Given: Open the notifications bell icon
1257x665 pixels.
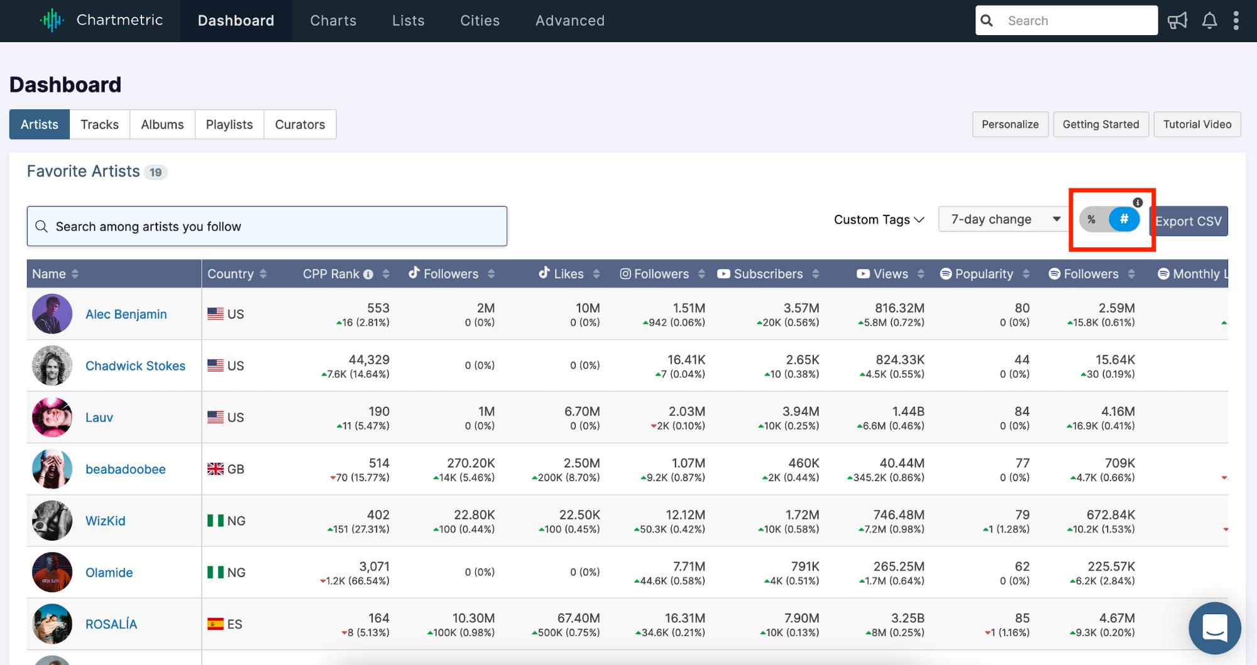Looking at the screenshot, I should coord(1209,21).
